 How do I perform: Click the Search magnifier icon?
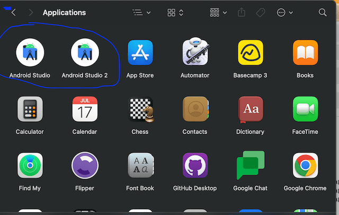click(x=323, y=13)
